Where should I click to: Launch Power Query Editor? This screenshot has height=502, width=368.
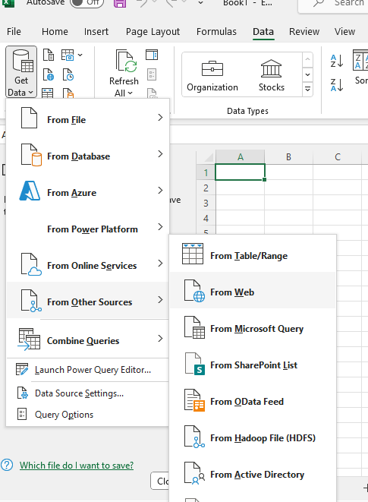(x=88, y=370)
